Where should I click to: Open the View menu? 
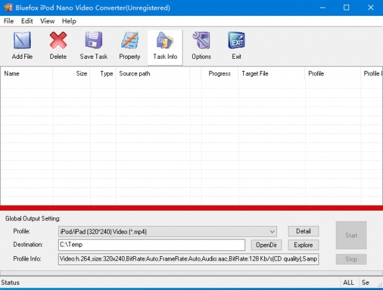tap(47, 21)
